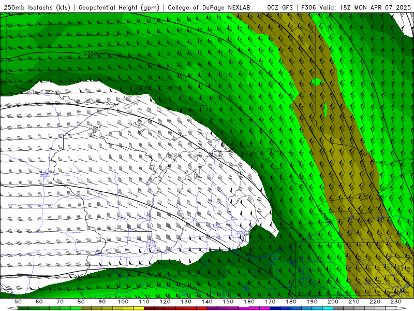Click the 110 kts colorbar label
The image size is (414, 311).
coord(144,302)
